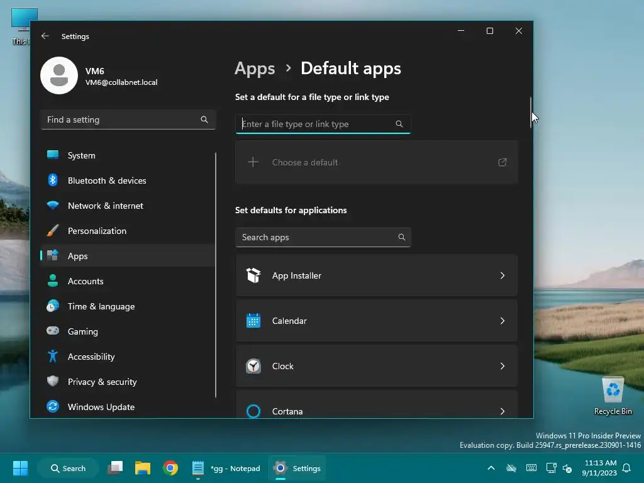Viewport: 644px width, 483px height.
Task: Go to Gaming settings
Action: pos(128,331)
